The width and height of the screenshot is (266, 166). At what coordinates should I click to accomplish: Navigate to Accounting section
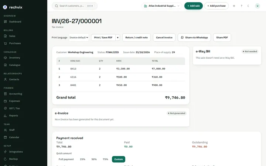pyautogui.click(x=16, y=94)
